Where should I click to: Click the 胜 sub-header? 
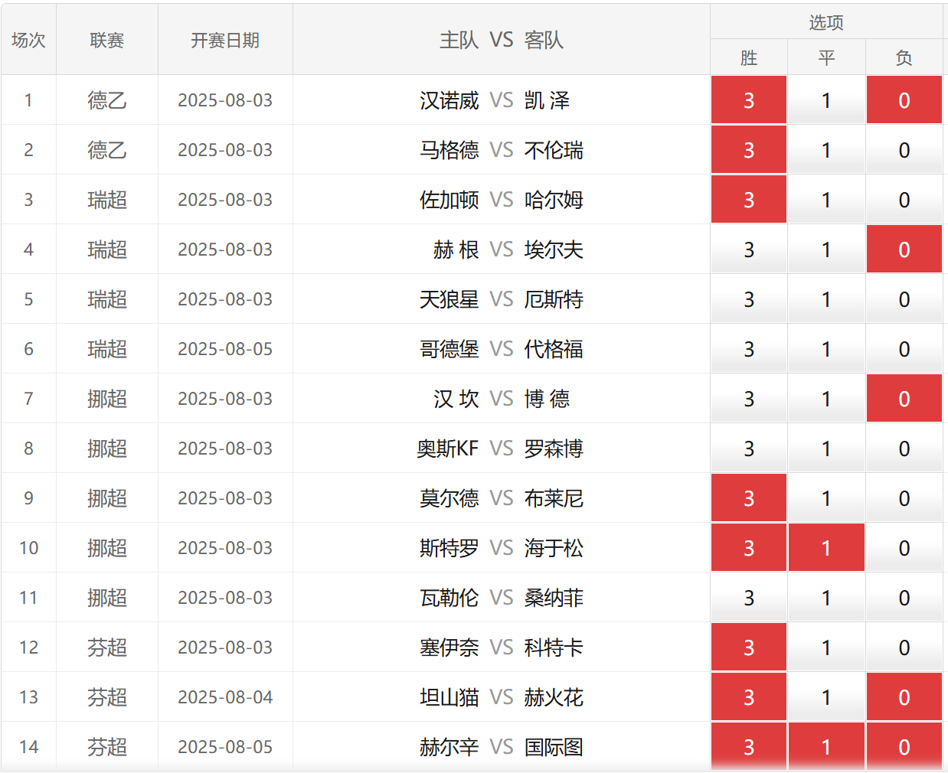(749, 57)
